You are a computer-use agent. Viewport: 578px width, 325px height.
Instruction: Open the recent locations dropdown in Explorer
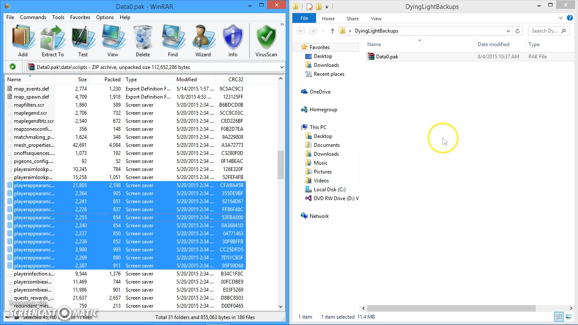click(x=322, y=31)
